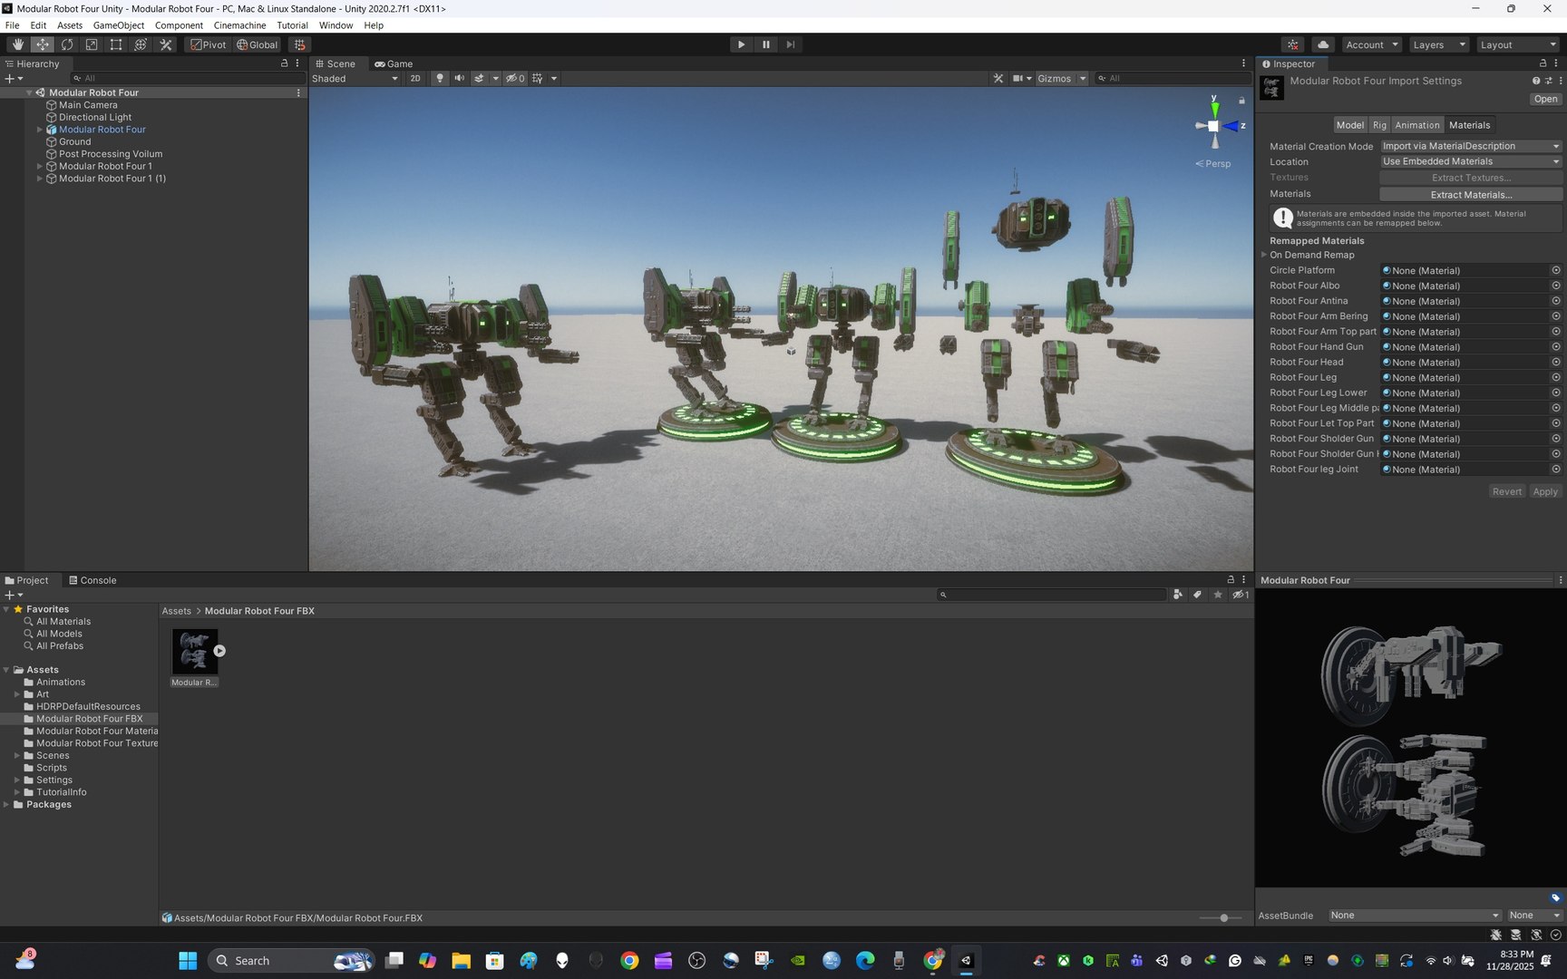This screenshot has width=1567, height=979.
Task: Toggle scene effects skybox and fog
Action: pos(479,78)
